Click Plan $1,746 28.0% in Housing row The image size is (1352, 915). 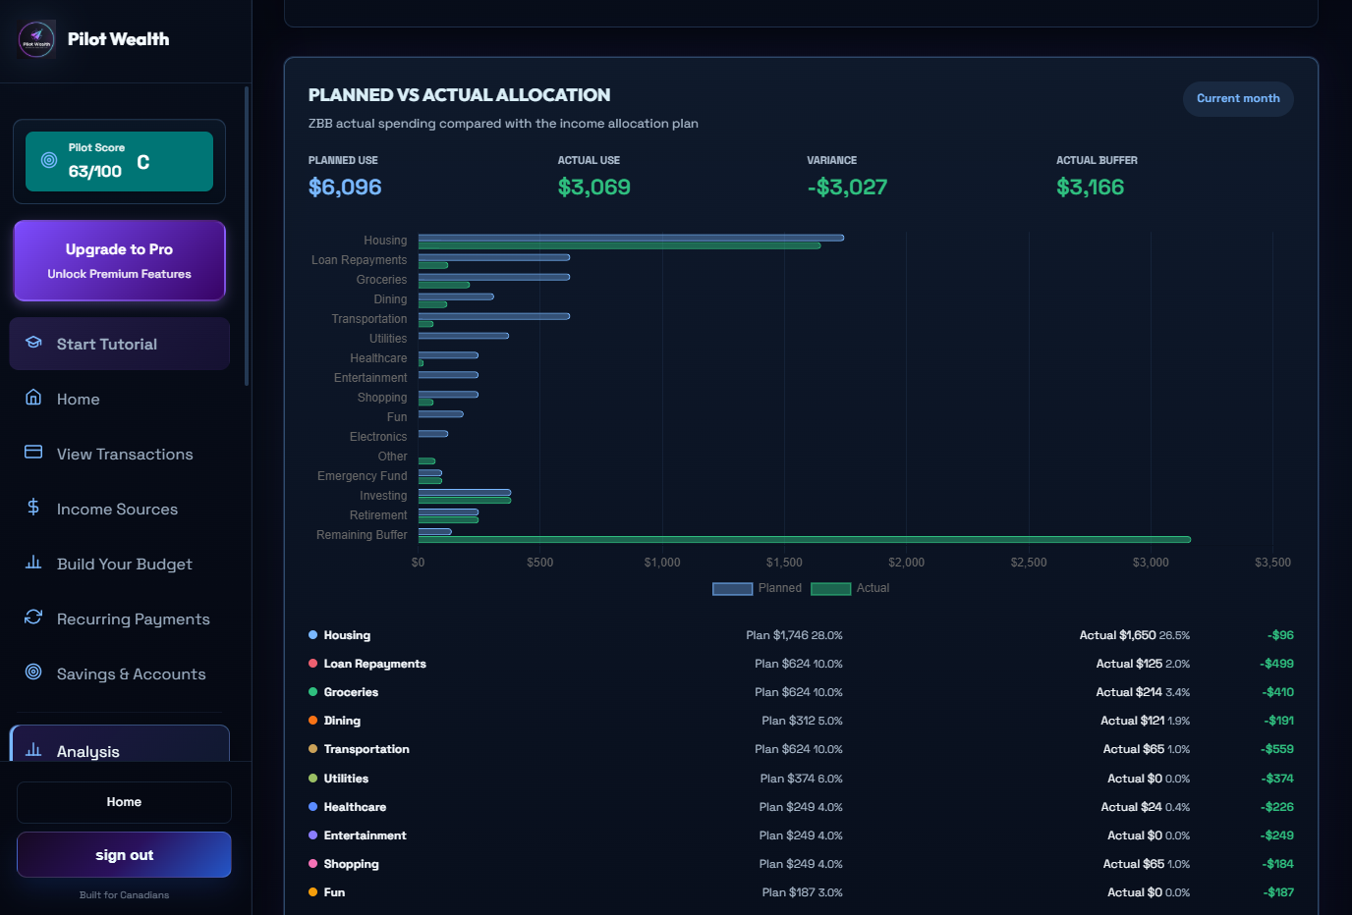tap(794, 635)
